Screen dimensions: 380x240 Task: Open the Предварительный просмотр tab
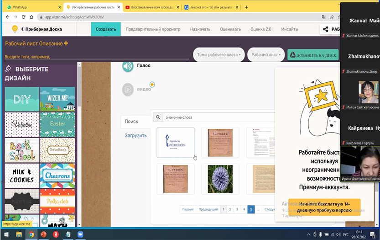153,29
